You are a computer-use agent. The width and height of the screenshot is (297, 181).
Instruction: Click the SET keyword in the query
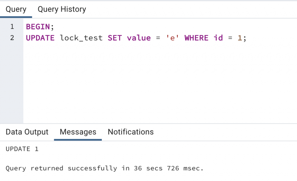[115, 38]
